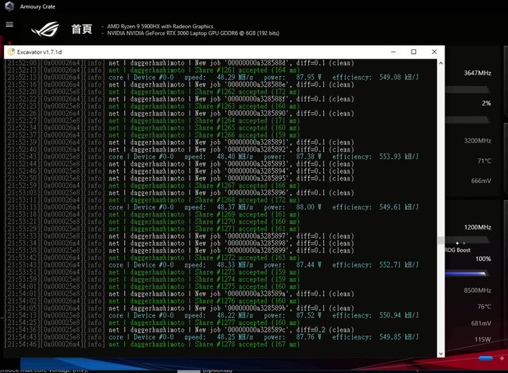The height and width of the screenshot is (373, 508).
Task: Click the 8500MHz memory frequency value
Action: tap(477, 290)
